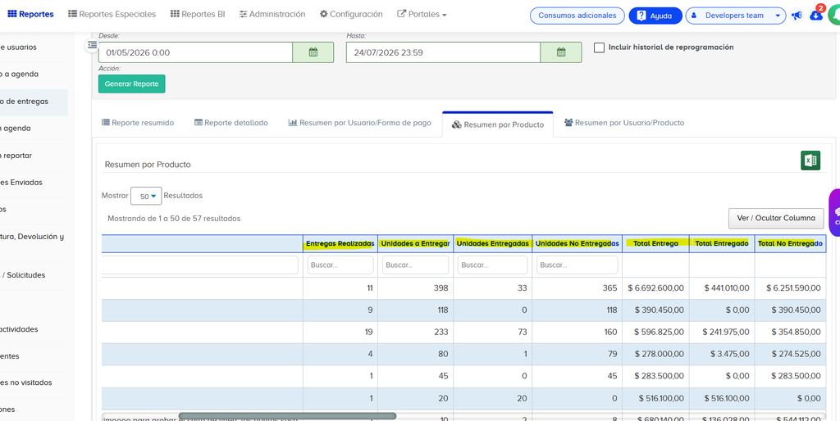Sort by Unidades a Entregar column header
This screenshot has width=840, height=421.
(x=415, y=243)
